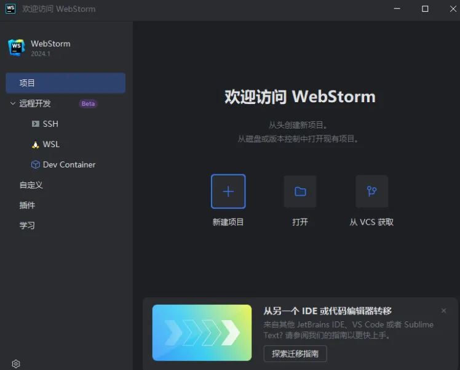Maximize the WebStorm window

pos(425,9)
